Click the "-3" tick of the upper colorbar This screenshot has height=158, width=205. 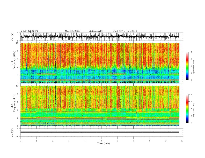(x=191, y=52)
